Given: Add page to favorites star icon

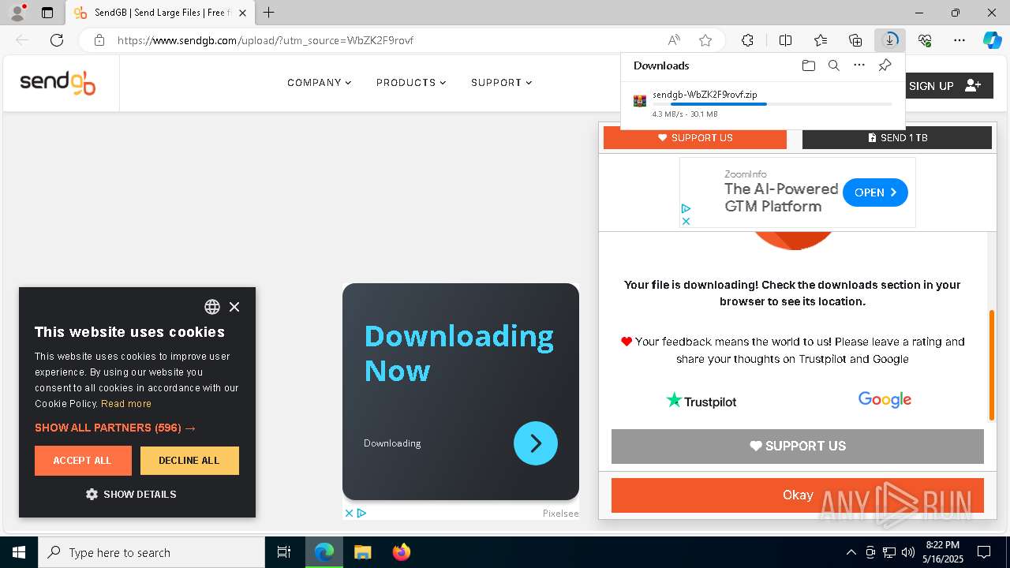Looking at the screenshot, I should click(705, 40).
